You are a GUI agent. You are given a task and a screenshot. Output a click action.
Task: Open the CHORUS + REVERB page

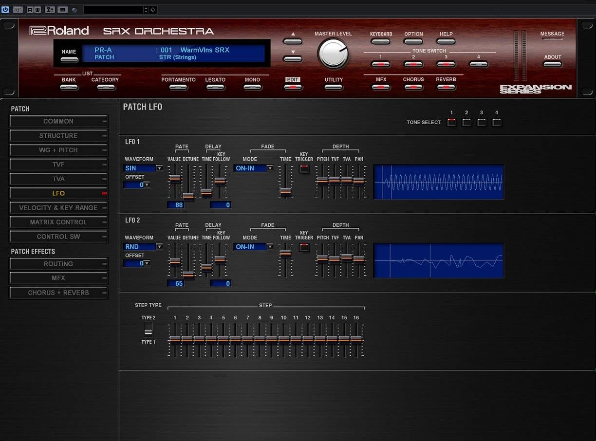point(58,293)
